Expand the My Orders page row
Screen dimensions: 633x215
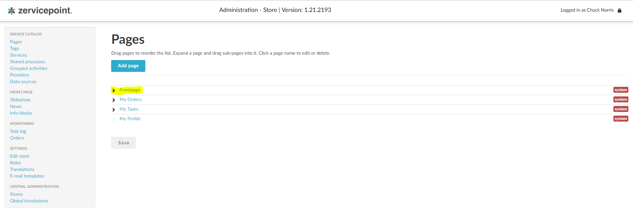tap(114, 100)
